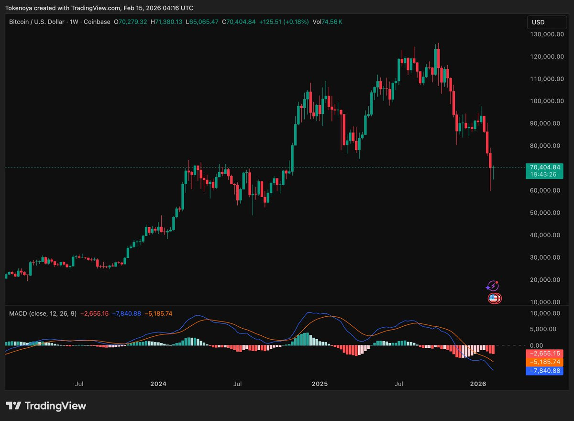Click the Jul label between 2025 and 2026
This screenshot has width=574, height=421.
click(x=398, y=384)
